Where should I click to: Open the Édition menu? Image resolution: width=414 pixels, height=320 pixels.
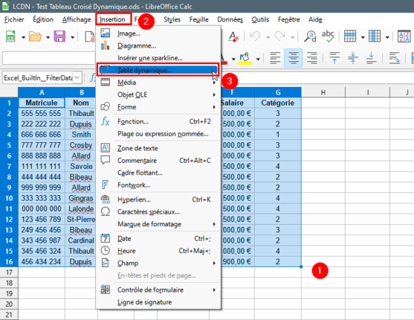pyautogui.click(x=43, y=19)
